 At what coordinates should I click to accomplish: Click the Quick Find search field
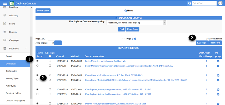click(204, 3)
